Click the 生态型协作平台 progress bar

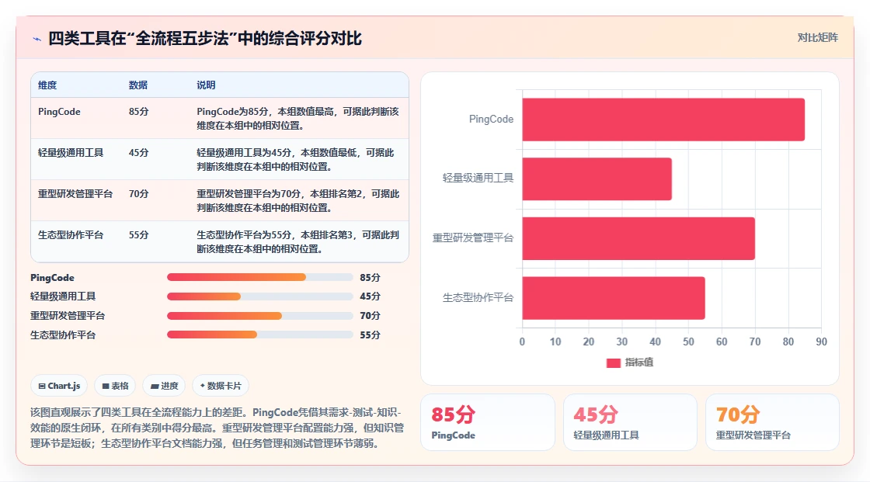(259, 335)
